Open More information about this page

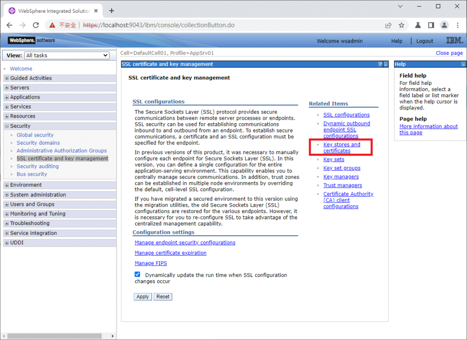click(429, 129)
